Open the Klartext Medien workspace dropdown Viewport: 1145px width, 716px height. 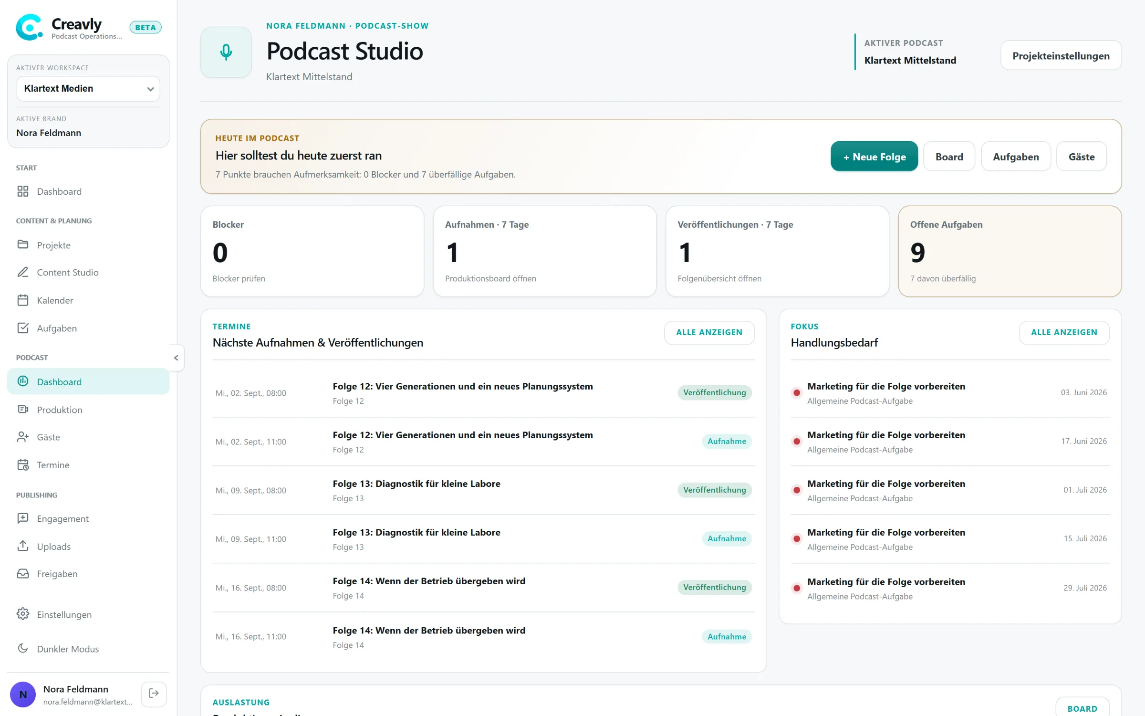pyautogui.click(x=88, y=88)
